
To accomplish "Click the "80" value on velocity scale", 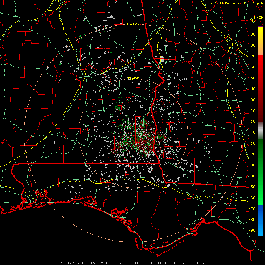I will click(x=253, y=45).
